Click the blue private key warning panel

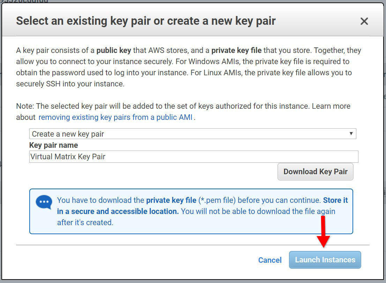[191, 211]
